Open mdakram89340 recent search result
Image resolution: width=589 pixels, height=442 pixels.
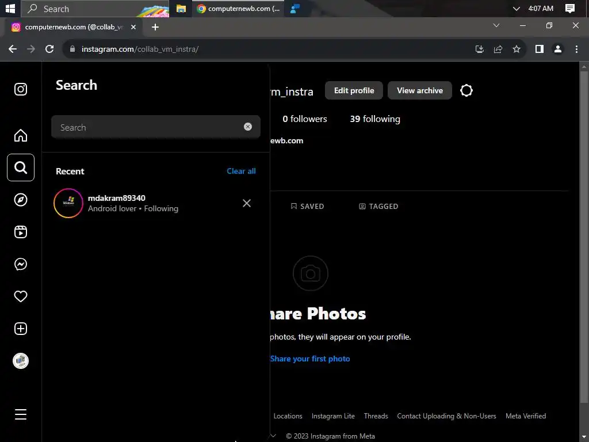tap(155, 203)
